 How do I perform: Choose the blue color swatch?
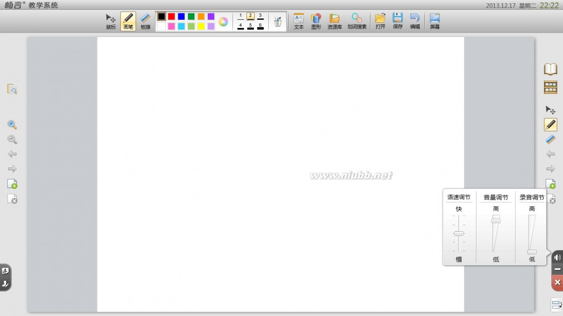pyautogui.click(x=181, y=16)
